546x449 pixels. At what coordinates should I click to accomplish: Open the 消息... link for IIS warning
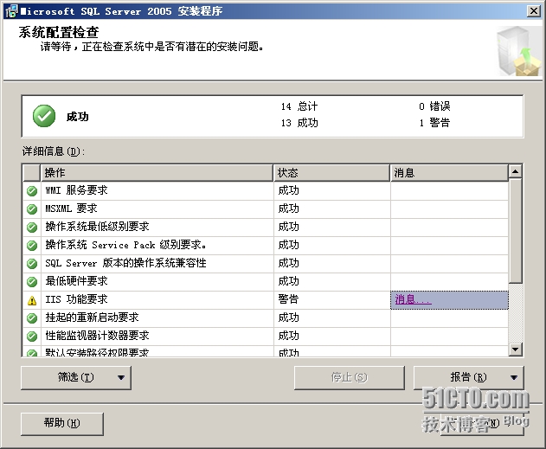click(x=413, y=299)
